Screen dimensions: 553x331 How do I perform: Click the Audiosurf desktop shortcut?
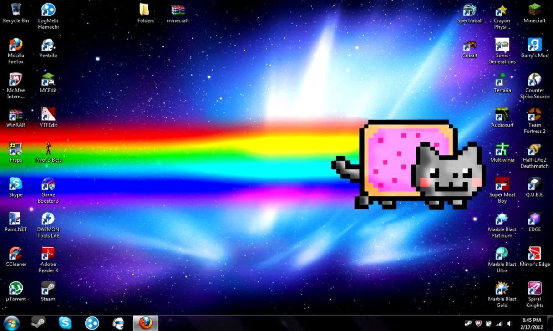pos(502,115)
